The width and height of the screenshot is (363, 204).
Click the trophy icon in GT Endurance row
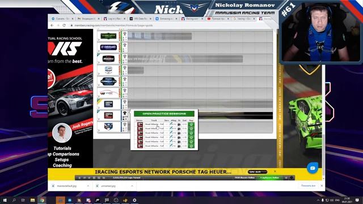point(125,45)
